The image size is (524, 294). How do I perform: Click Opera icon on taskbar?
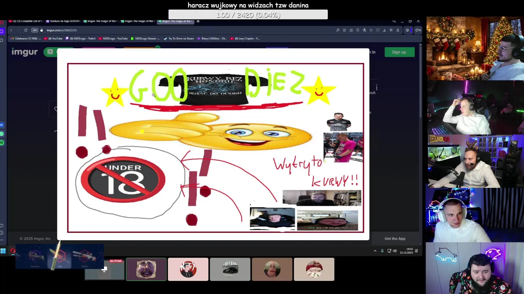[x=13, y=251]
